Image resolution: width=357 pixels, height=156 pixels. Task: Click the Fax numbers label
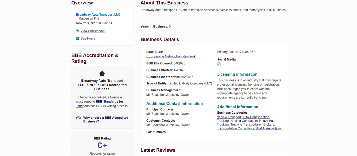point(156,132)
